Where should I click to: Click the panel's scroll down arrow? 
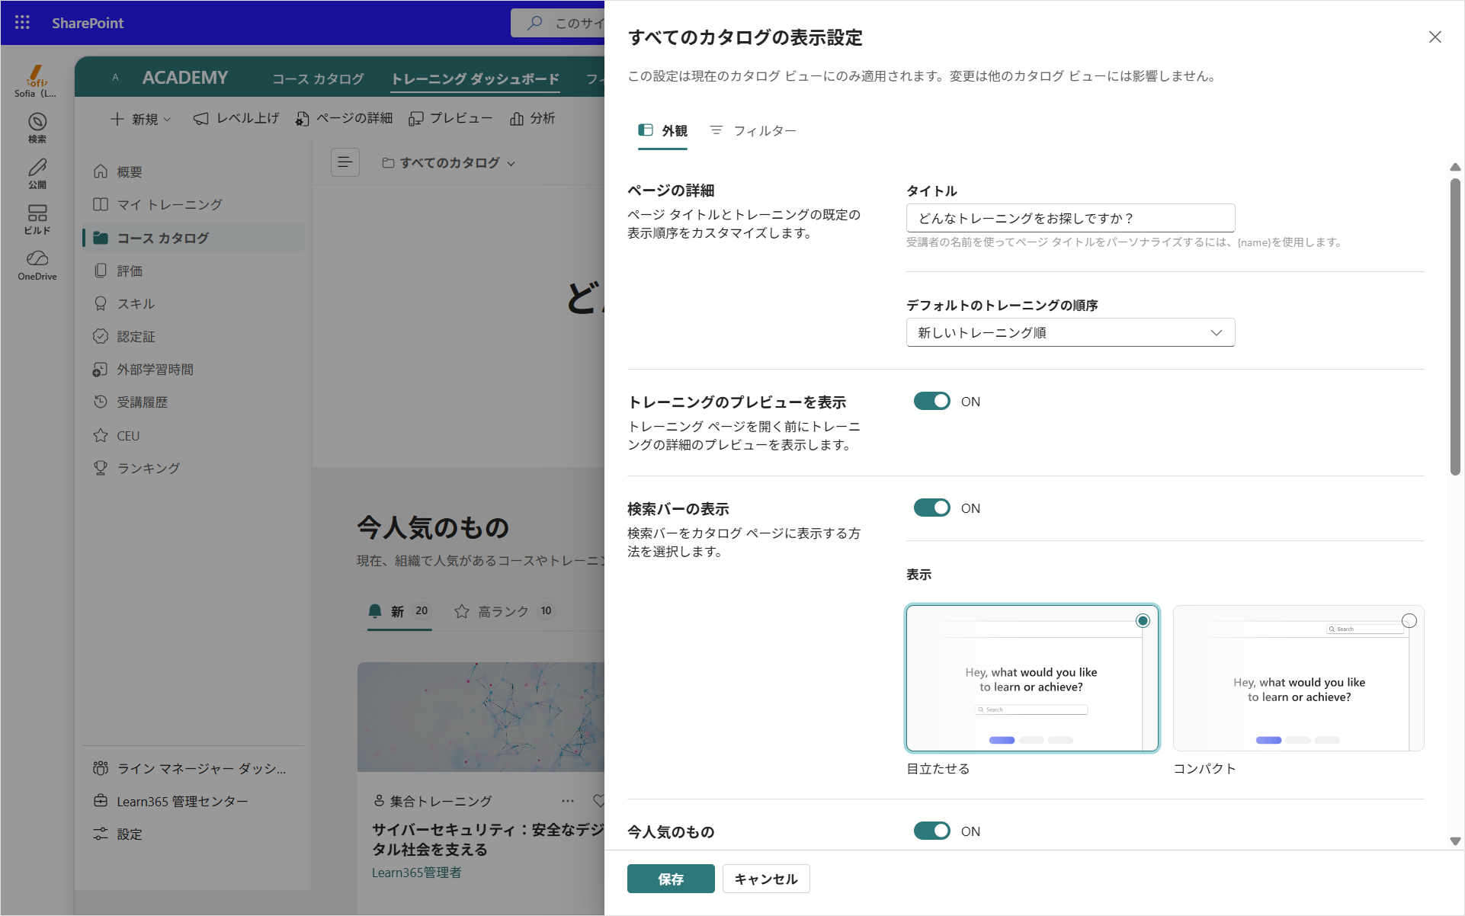click(x=1455, y=841)
